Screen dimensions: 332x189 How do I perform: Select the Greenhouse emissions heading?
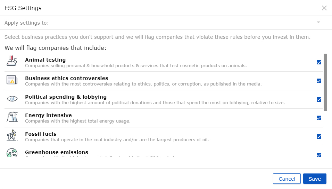57,152
